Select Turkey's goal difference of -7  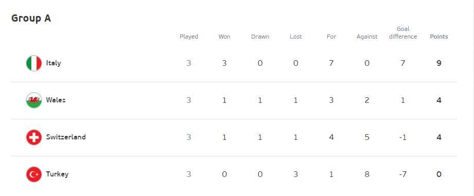pos(402,174)
